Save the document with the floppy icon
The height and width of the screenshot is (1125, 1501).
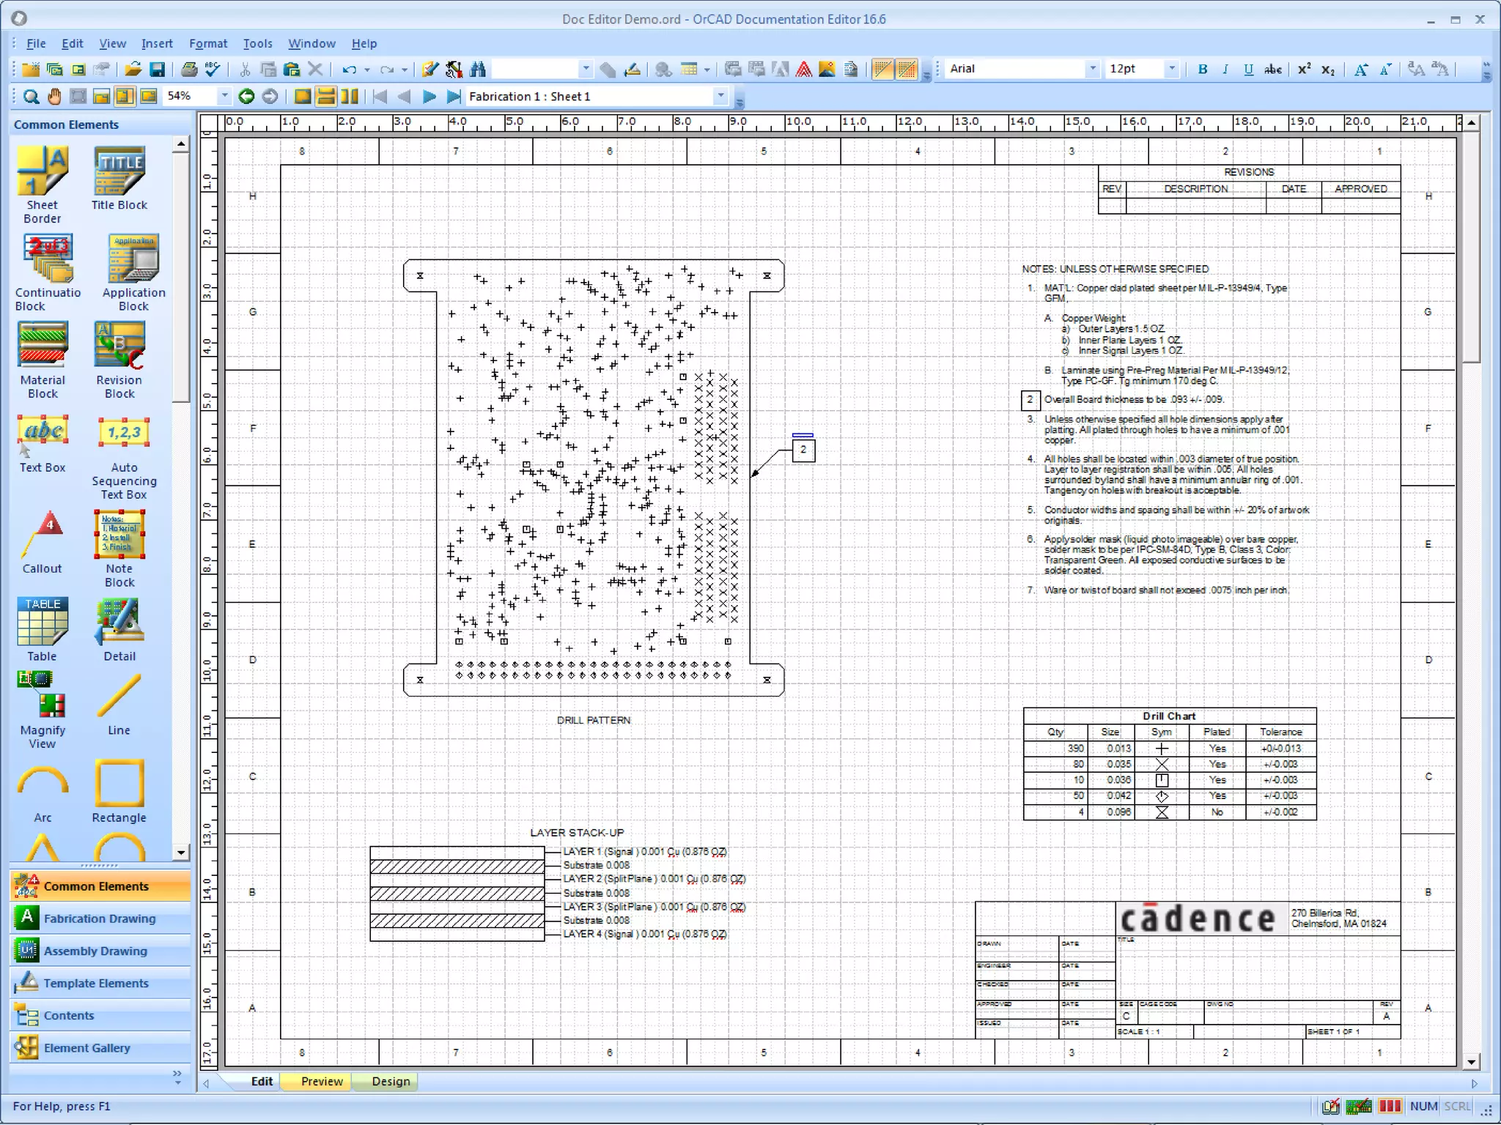[x=157, y=69]
